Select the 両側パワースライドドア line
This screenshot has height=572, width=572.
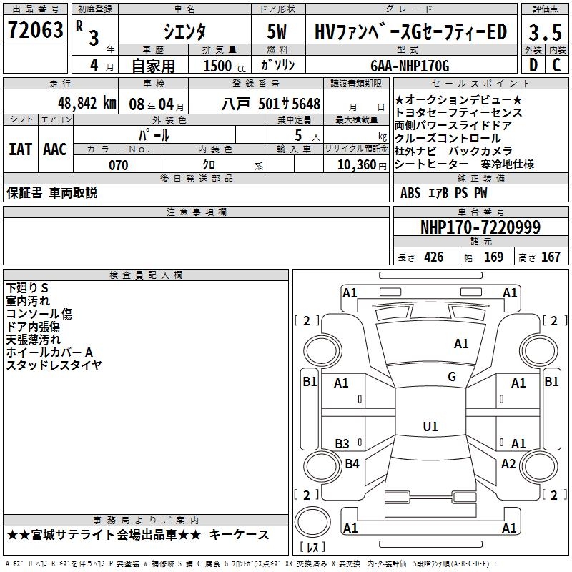(453, 126)
